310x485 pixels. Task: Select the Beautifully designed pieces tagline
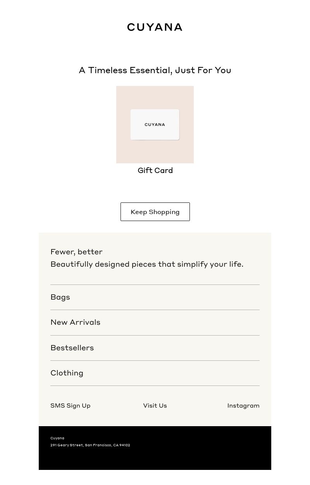147,264
